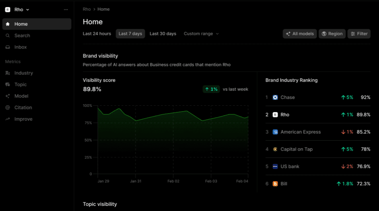
Task: Click the Topic icon in sidebar
Action: click(x=8, y=85)
